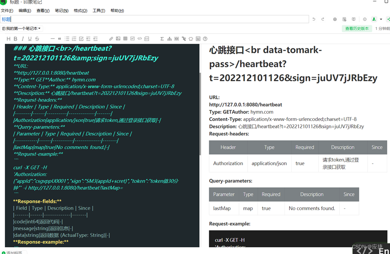Viewport: 390px width, 254px height.
Task: Click the '**Response-example:**' line in the editor
Action: tap(41, 242)
